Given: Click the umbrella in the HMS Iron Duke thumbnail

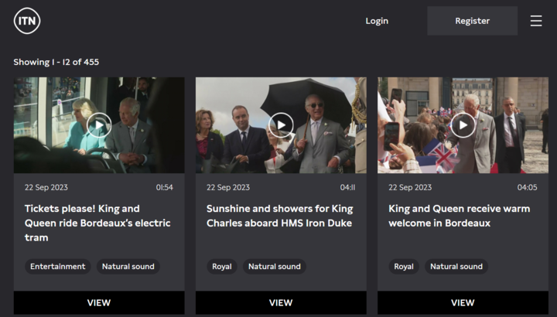Looking at the screenshot, I should (306, 100).
